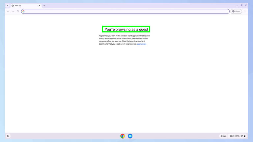Open the Files app from the shelf
The image size is (253, 142).
130,136
